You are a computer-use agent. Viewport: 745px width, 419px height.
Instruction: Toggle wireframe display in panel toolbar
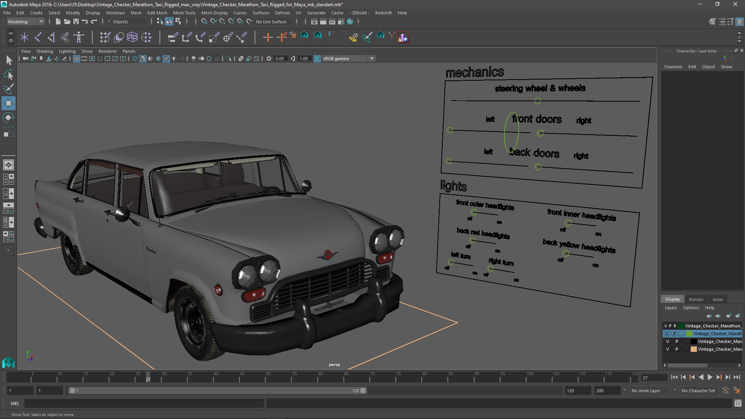point(135,59)
